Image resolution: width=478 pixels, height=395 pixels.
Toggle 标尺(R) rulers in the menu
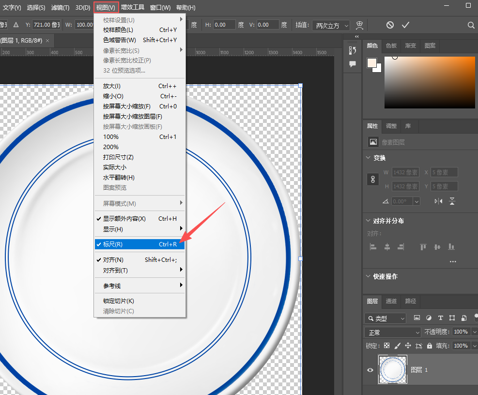click(x=140, y=244)
